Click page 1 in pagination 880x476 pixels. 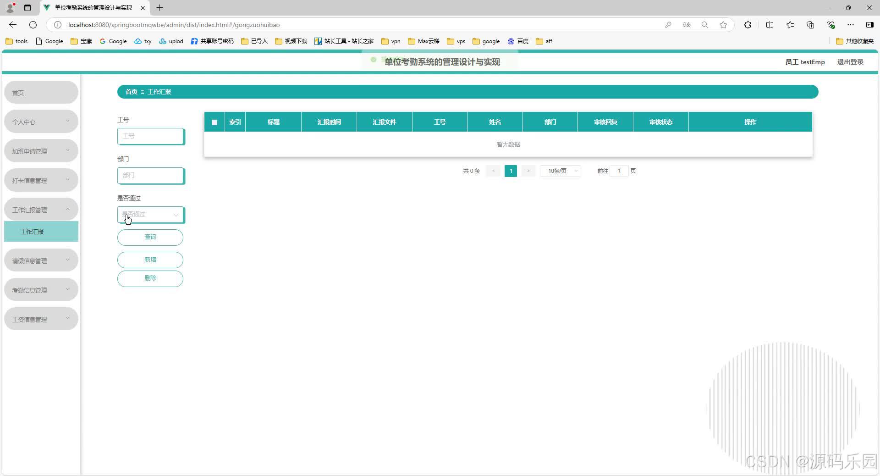click(x=511, y=171)
